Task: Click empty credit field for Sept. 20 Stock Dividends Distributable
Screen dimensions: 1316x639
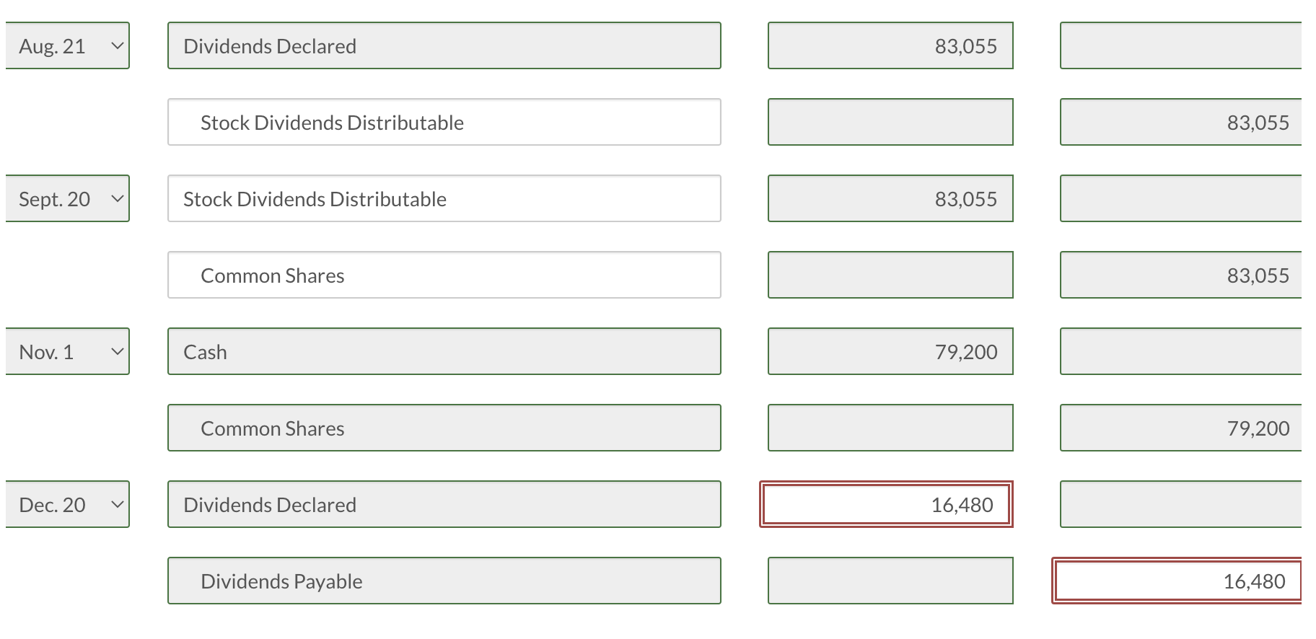Action: 1181,198
